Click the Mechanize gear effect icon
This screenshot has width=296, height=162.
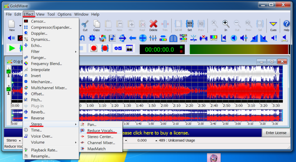click(92, 38)
